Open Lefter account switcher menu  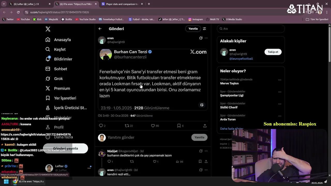(69, 168)
